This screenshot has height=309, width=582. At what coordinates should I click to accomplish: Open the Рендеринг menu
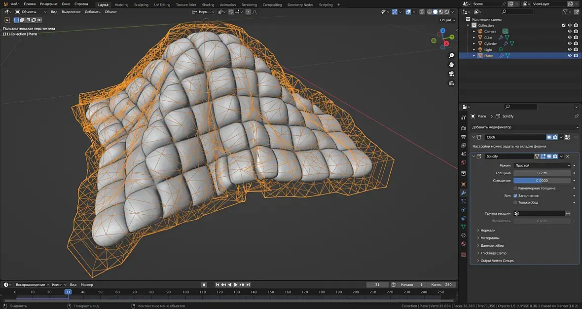point(49,4)
